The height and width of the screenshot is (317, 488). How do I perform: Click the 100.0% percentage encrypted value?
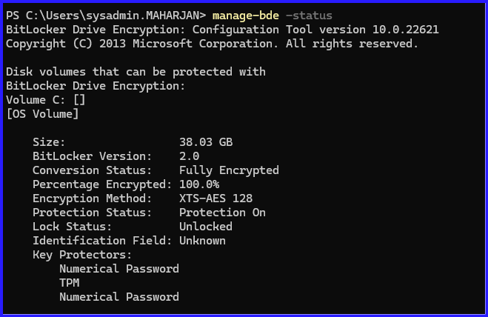click(199, 184)
